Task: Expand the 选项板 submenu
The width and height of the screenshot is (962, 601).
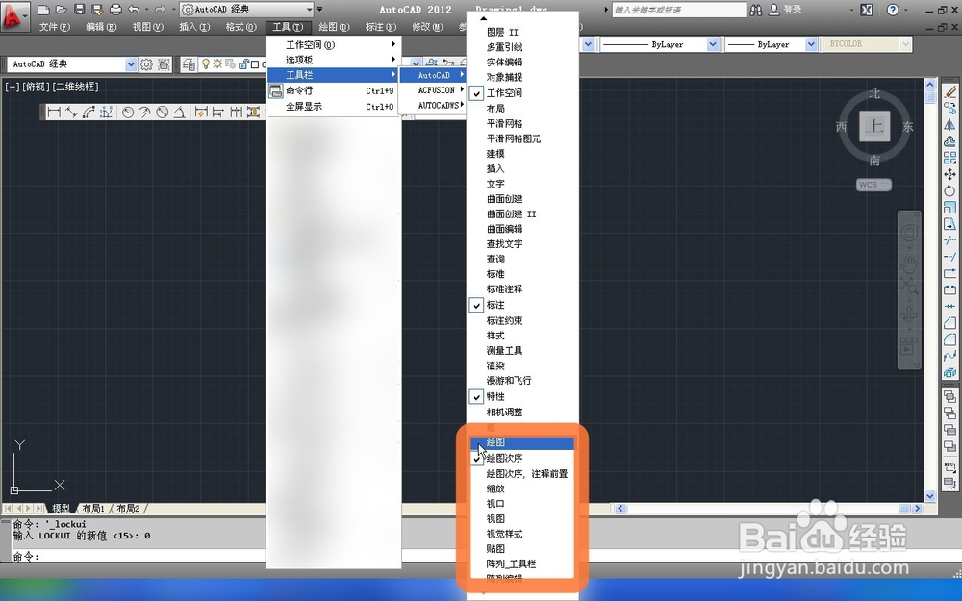Action: coord(335,60)
